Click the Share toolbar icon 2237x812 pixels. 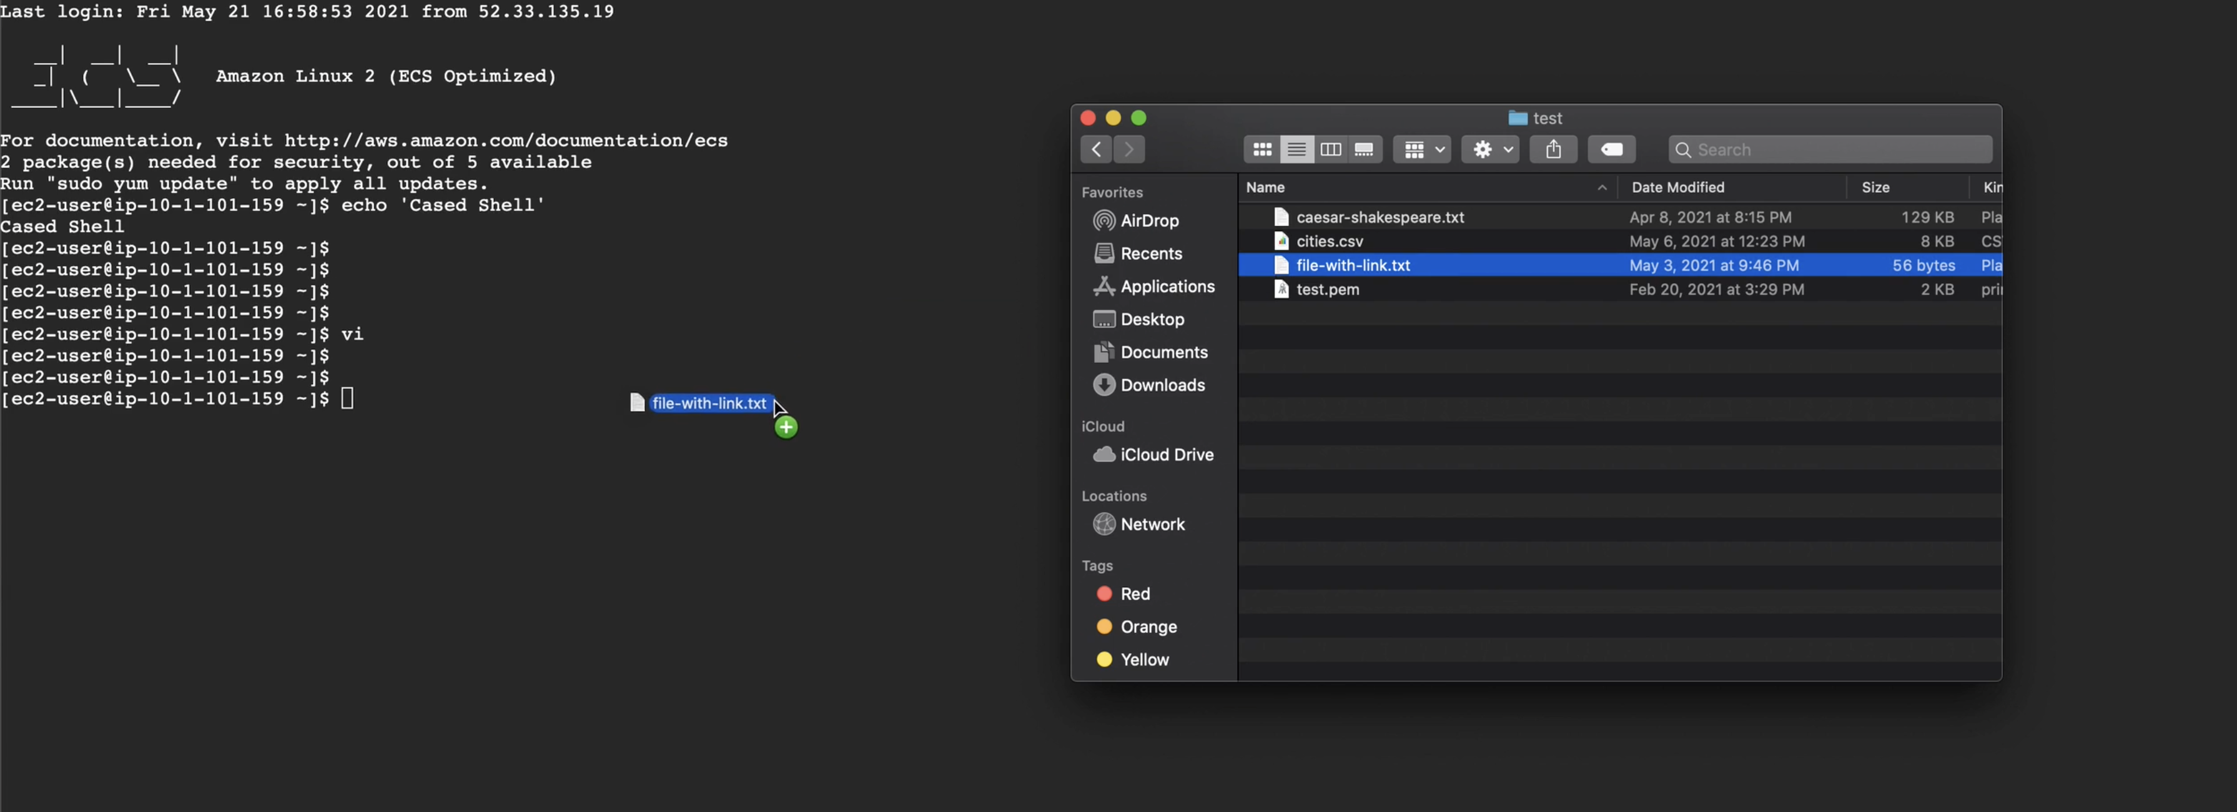coord(1553,149)
